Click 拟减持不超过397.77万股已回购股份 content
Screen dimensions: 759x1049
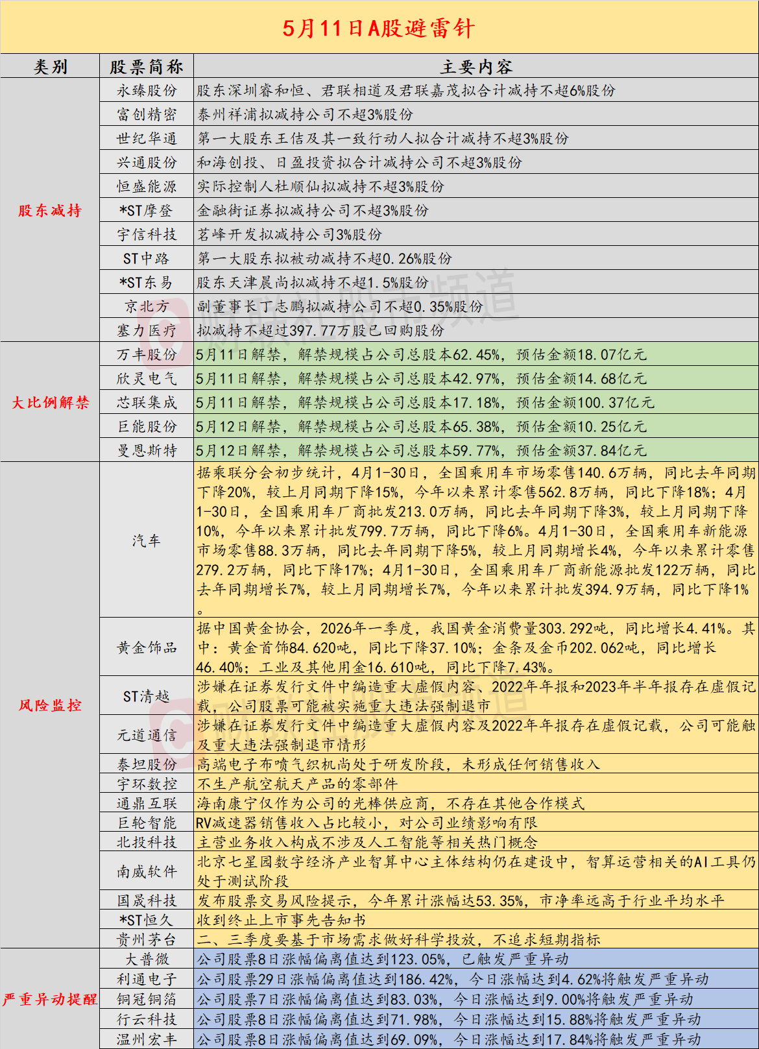tap(320, 331)
